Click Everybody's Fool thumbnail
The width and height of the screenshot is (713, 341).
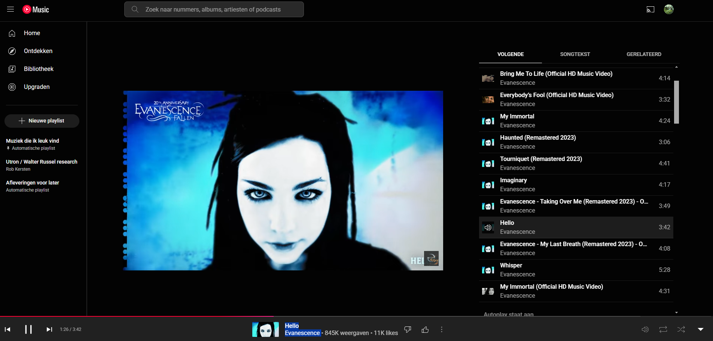(x=488, y=100)
